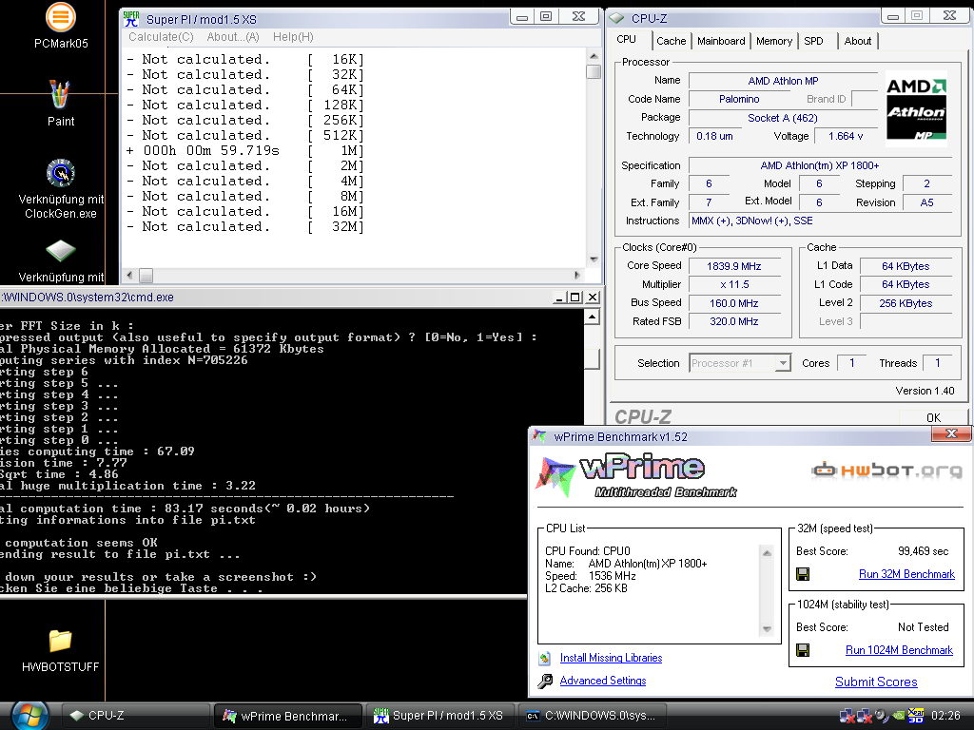Open the About menu in Super PI
974x730 pixels.
233,37
